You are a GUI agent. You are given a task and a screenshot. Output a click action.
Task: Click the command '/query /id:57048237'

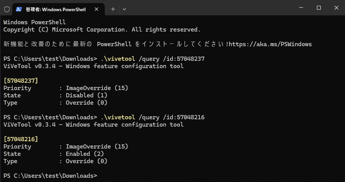pos(172,59)
